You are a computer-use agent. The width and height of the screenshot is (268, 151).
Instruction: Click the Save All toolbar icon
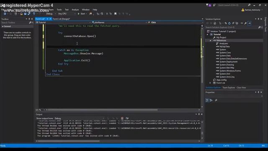pos(29,14)
